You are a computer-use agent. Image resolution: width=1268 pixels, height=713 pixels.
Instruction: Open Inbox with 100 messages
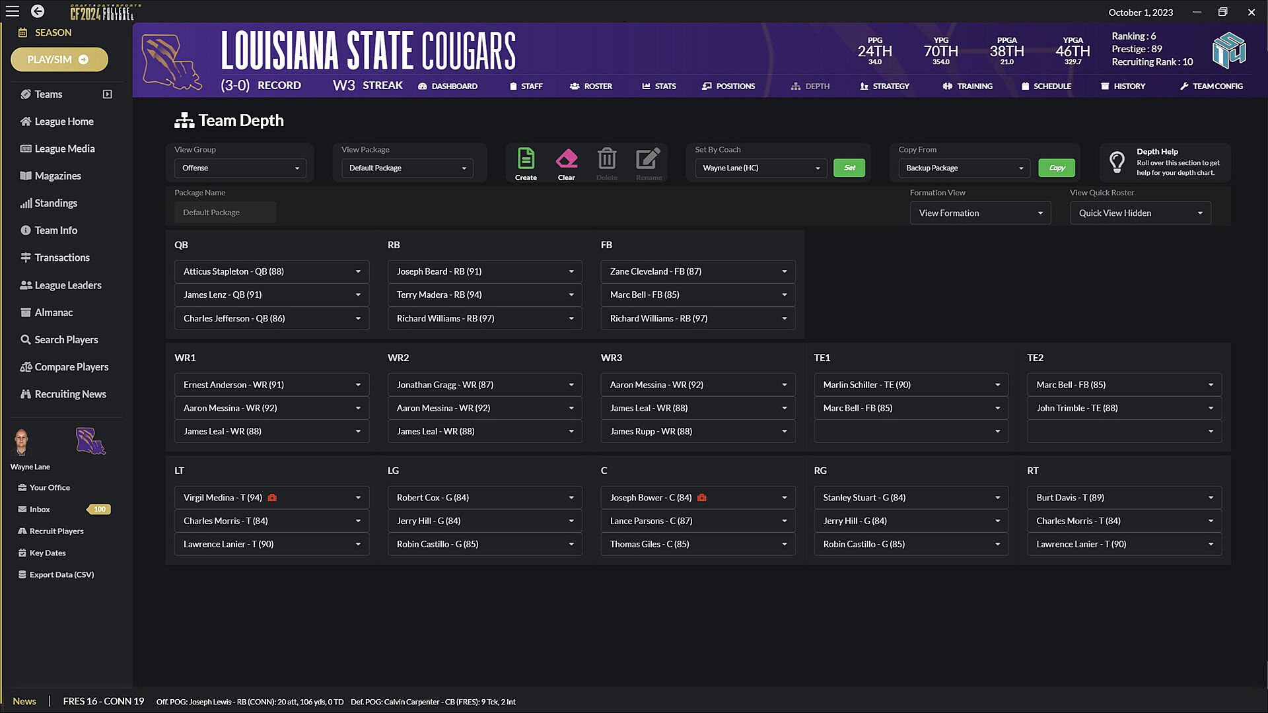coord(40,509)
